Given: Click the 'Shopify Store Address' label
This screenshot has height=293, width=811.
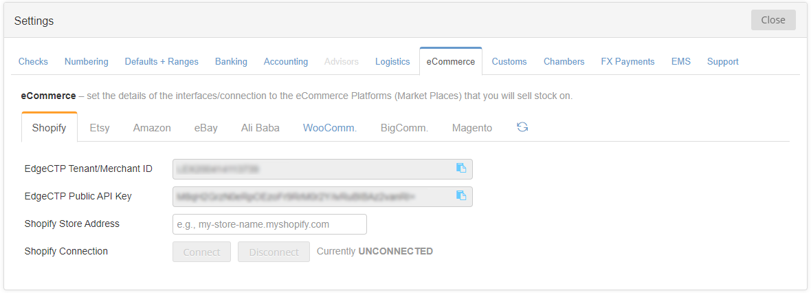Looking at the screenshot, I should click(72, 224).
